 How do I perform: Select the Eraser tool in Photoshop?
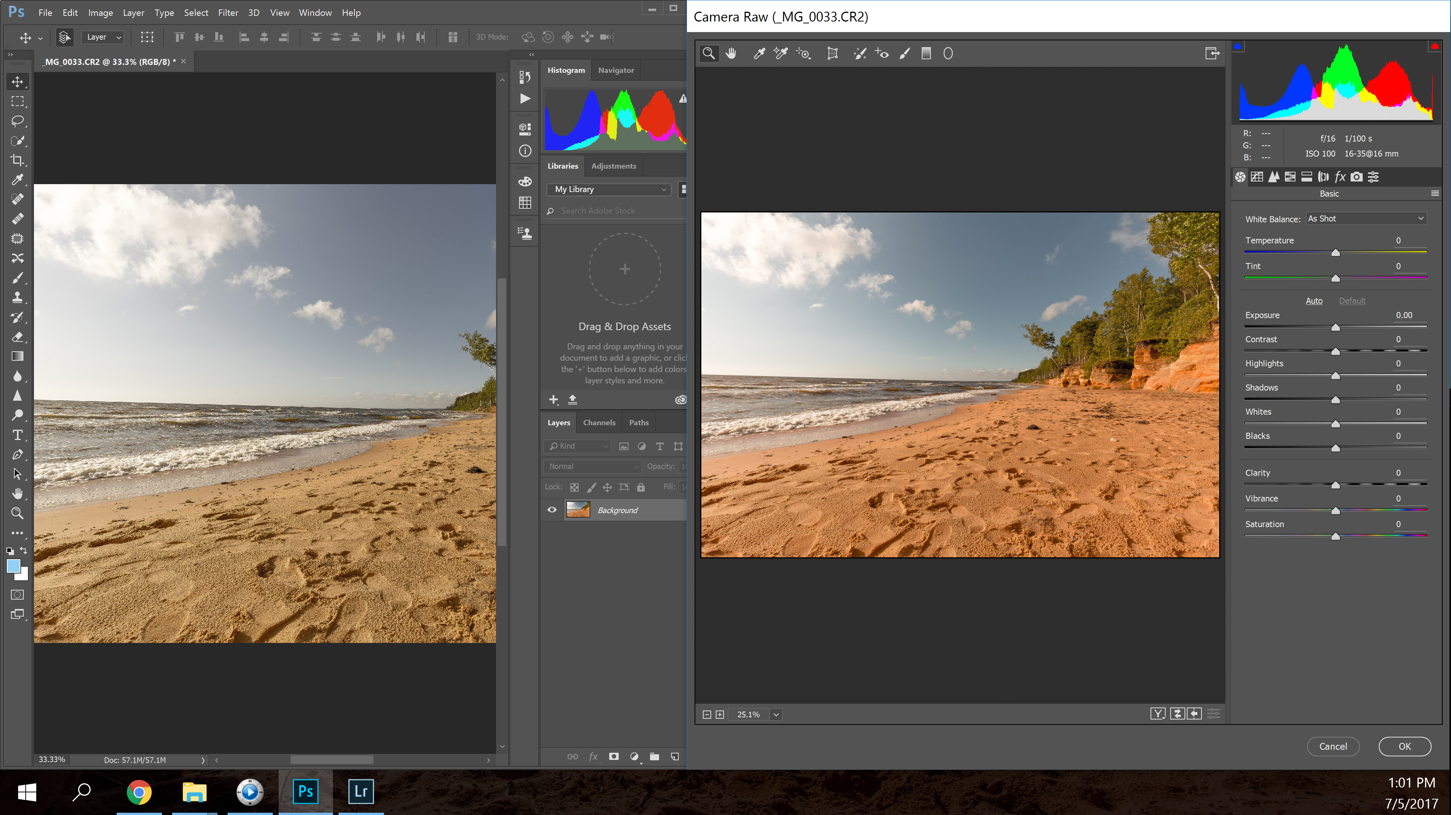(x=17, y=337)
